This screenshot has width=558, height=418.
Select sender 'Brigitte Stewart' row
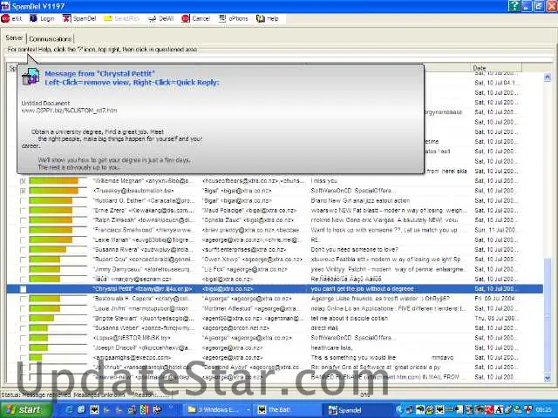(x=144, y=318)
